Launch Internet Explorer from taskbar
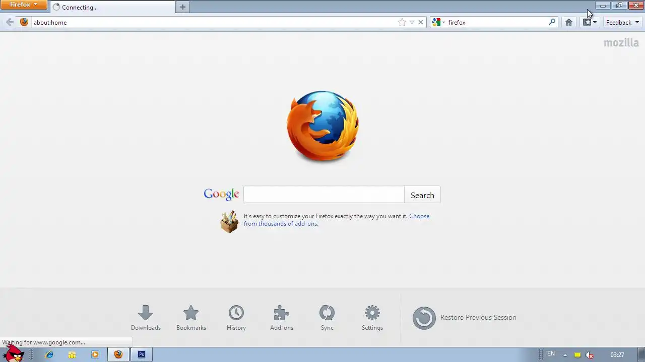 [49, 354]
